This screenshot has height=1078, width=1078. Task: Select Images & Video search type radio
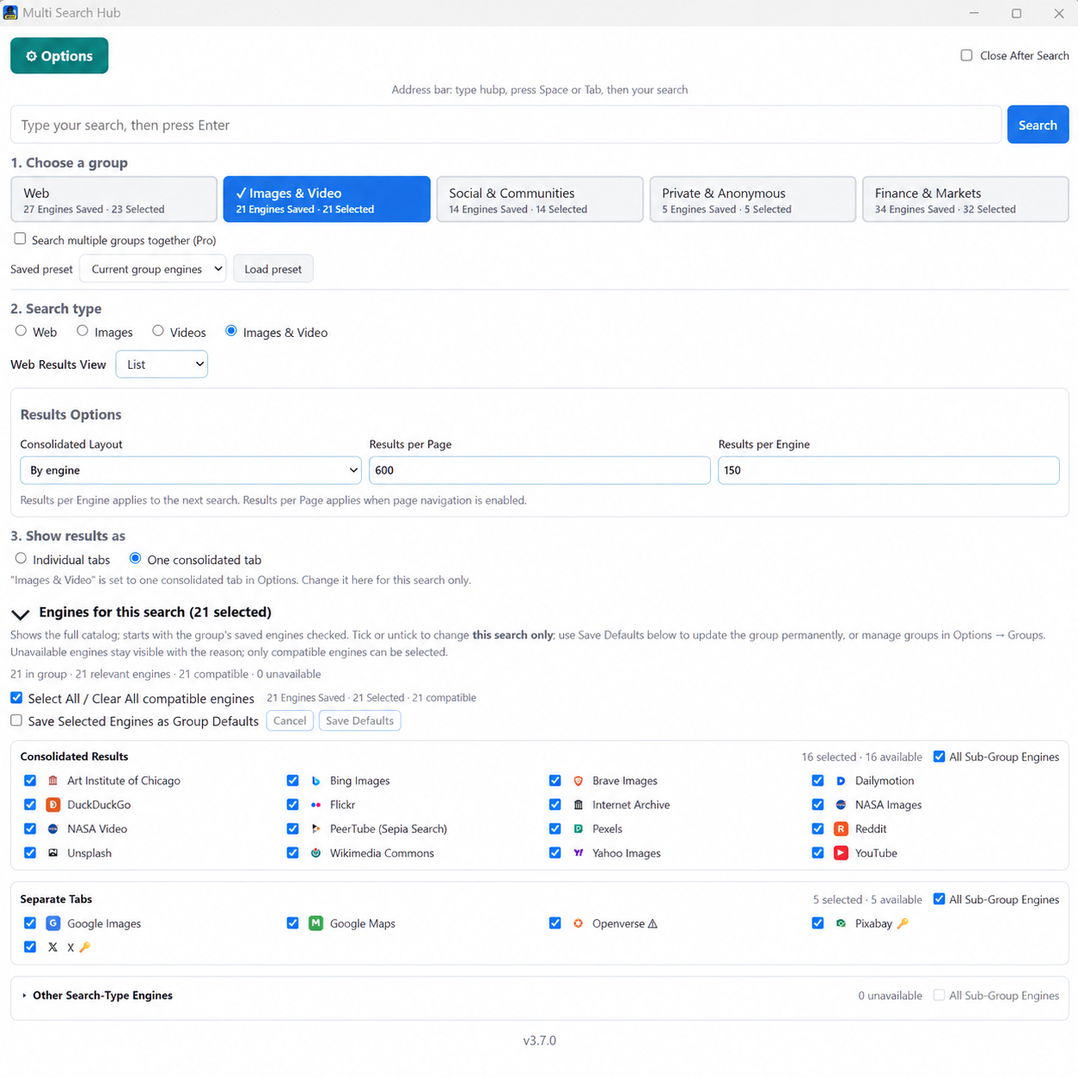coord(231,331)
